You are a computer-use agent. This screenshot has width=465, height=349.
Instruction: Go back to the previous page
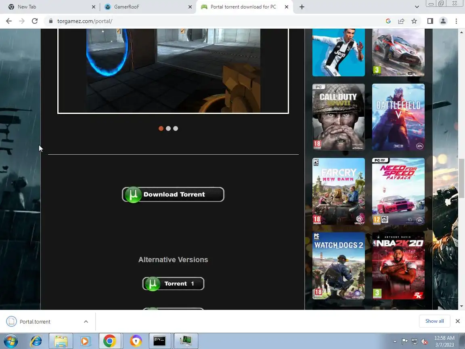coord(9,21)
